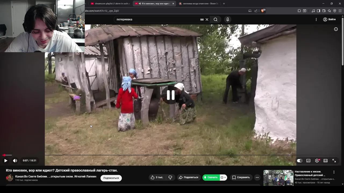Mute the video with the volume icon
Viewport: 344px width, 193px height.
pos(15,161)
